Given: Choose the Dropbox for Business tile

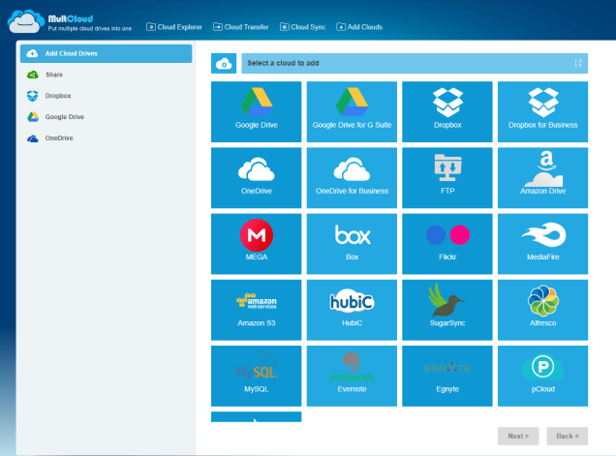Looking at the screenshot, I should coord(542,112).
